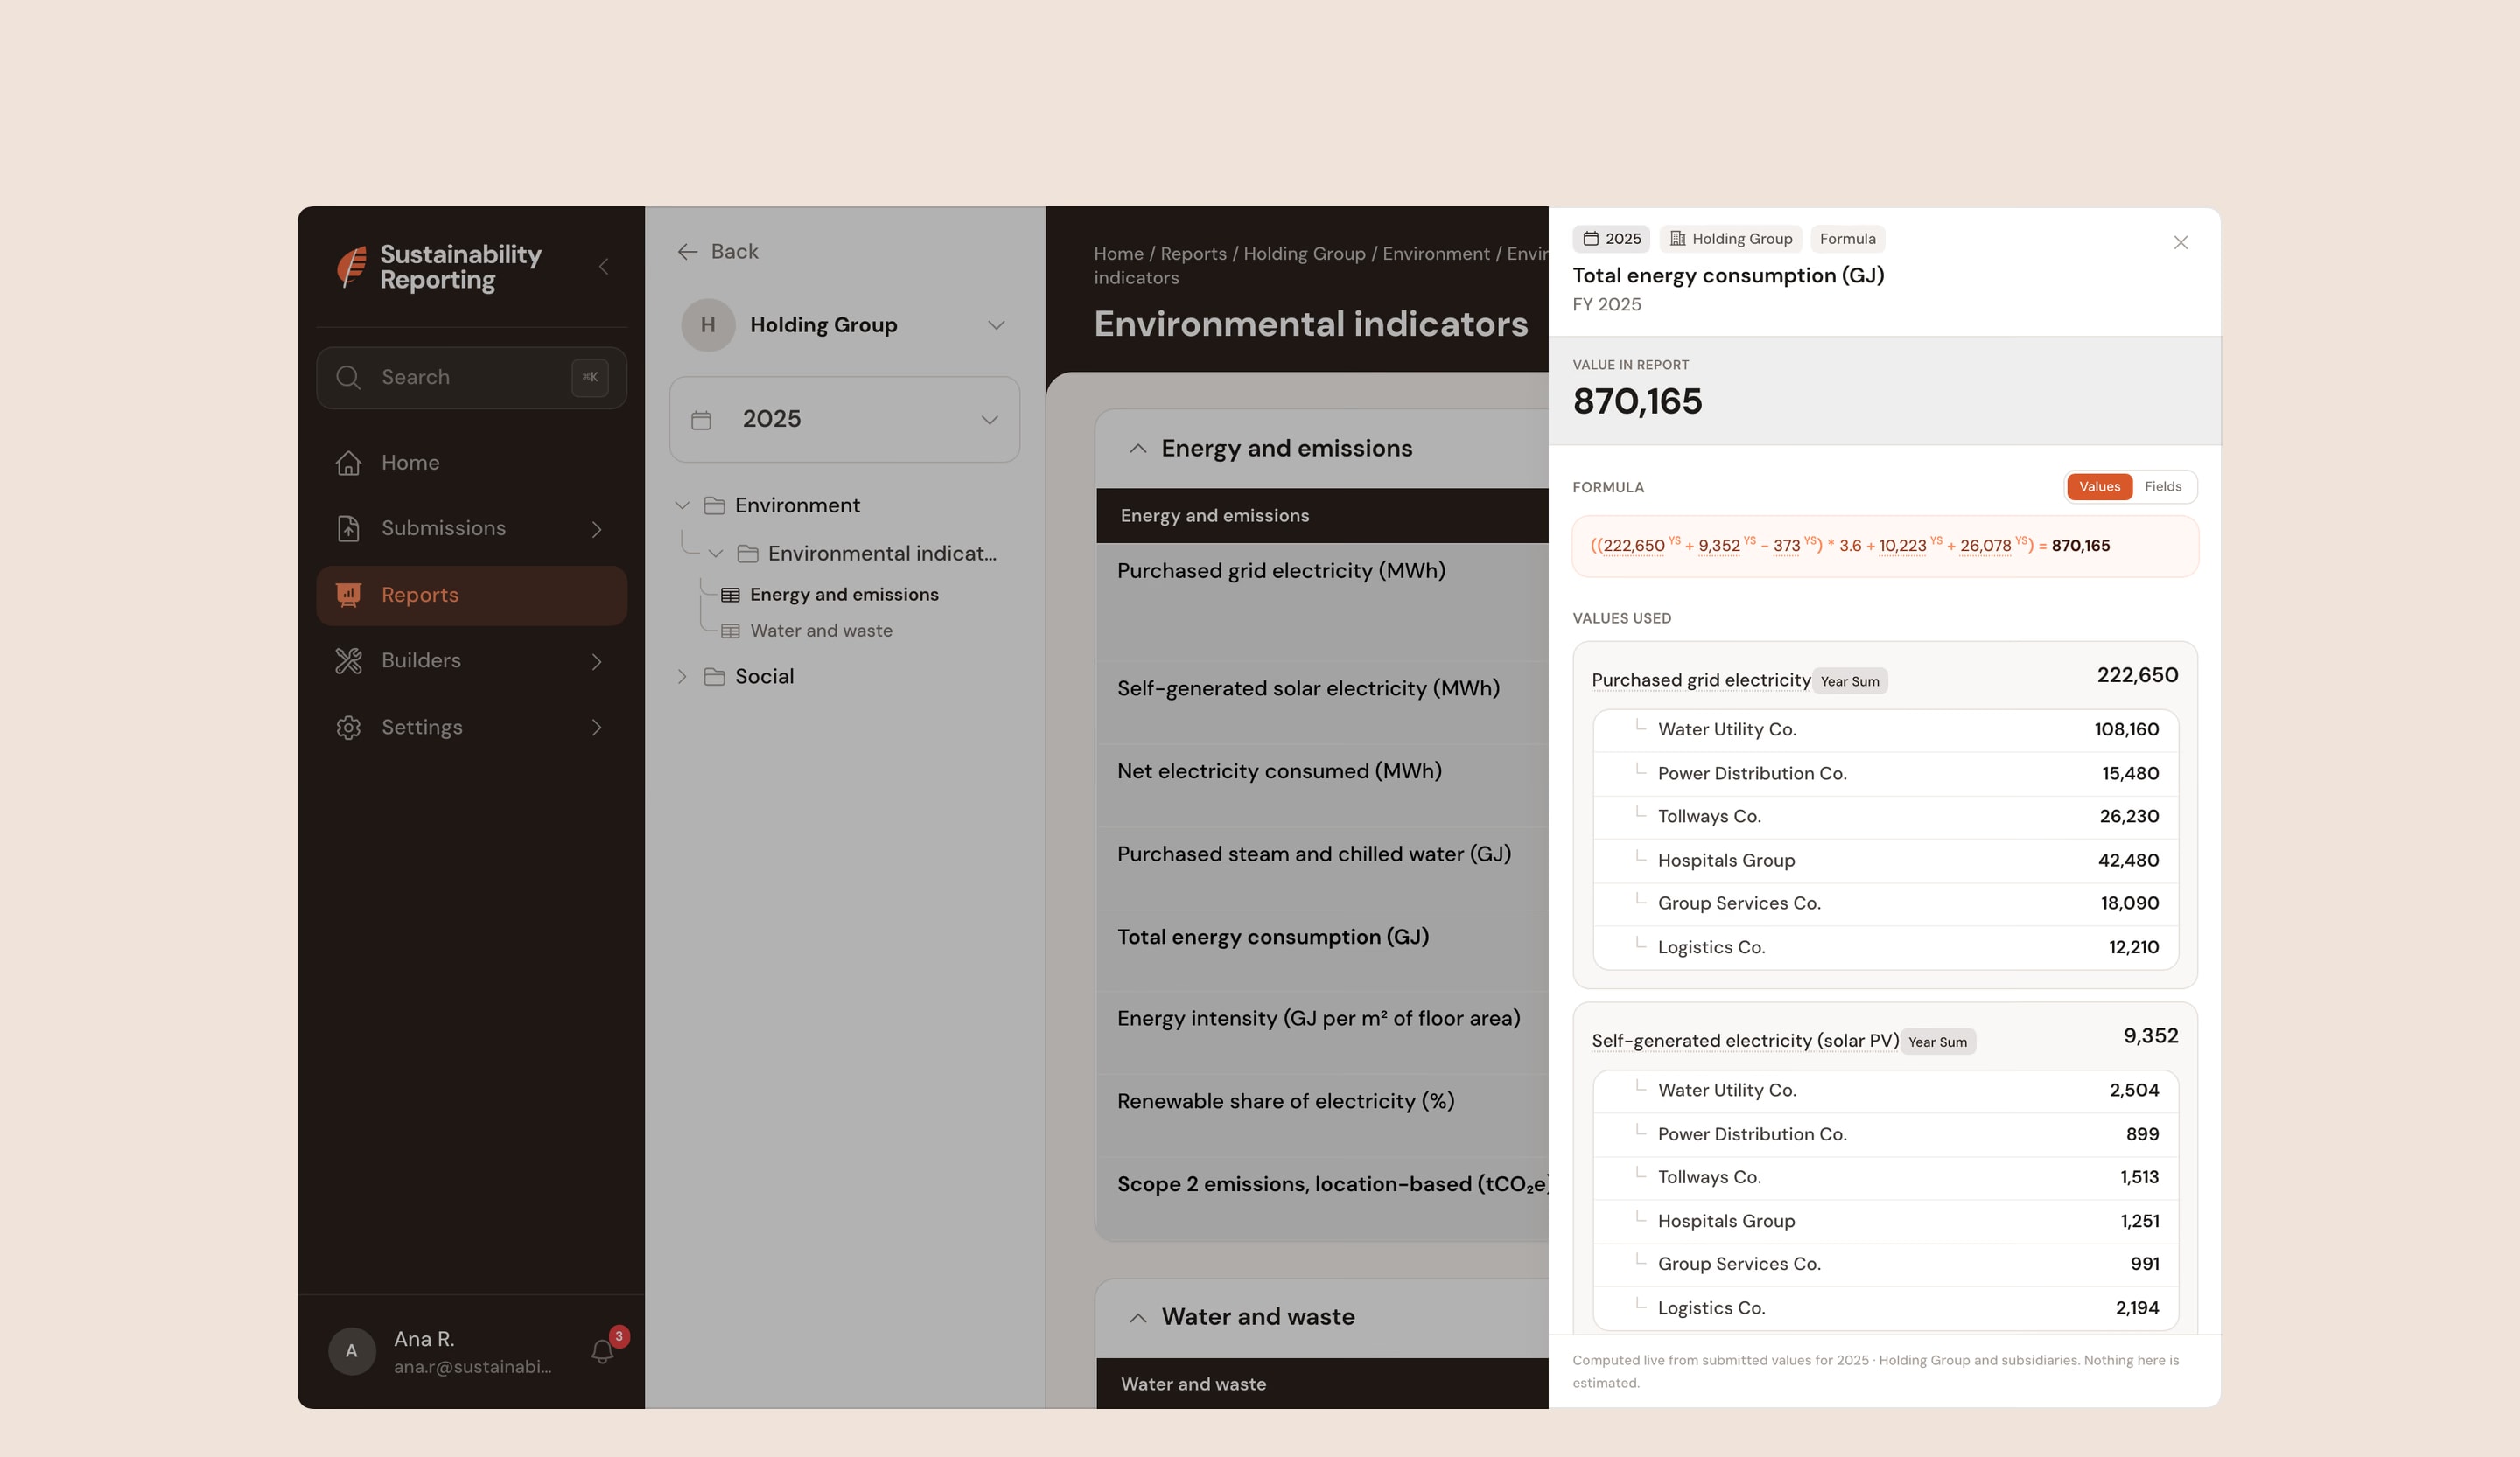This screenshot has height=1457, width=2520.
Task: Click the Holding Group tag chip
Action: tap(1731, 239)
